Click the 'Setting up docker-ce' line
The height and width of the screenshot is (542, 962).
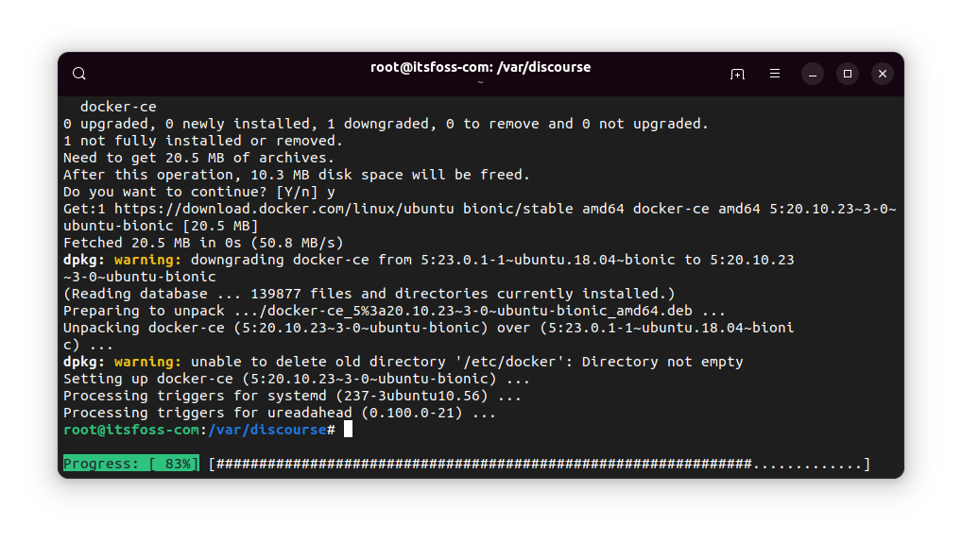pyautogui.click(x=297, y=379)
